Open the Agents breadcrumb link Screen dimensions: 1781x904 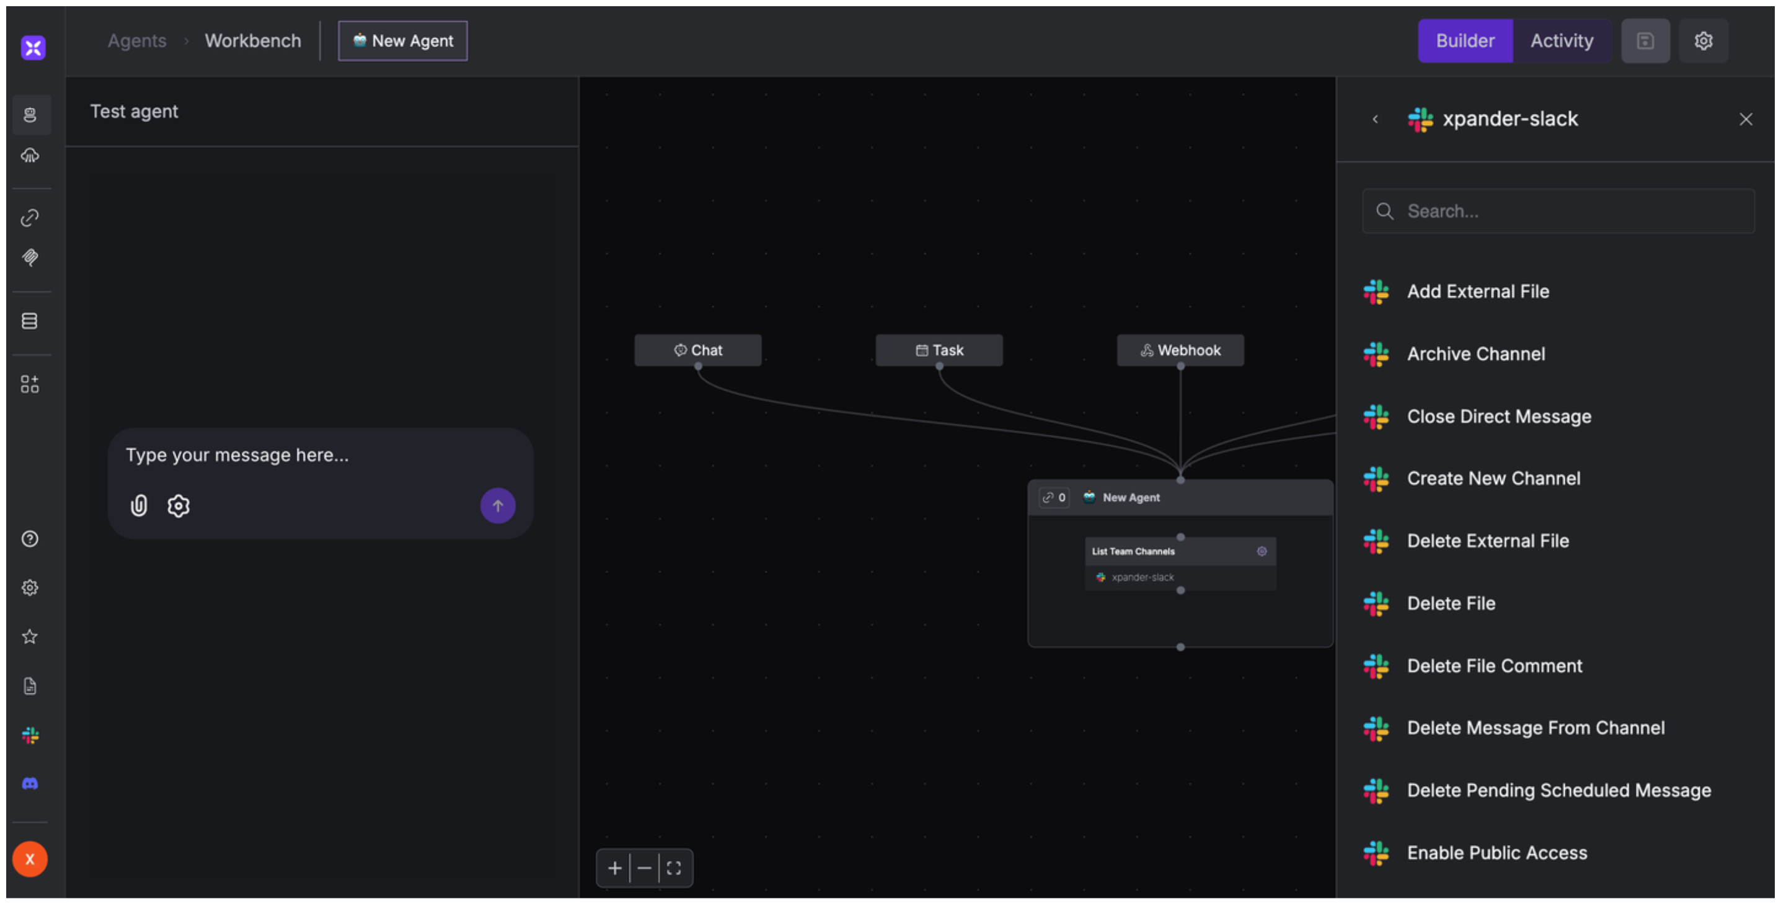[137, 41]
